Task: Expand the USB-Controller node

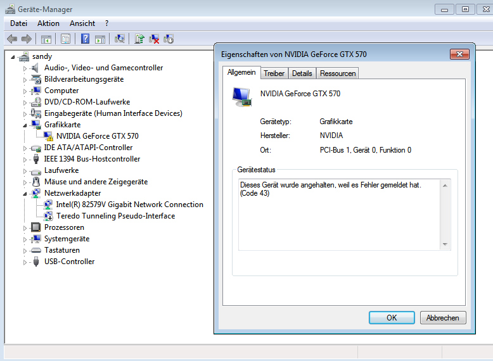Action: [25, 262]
